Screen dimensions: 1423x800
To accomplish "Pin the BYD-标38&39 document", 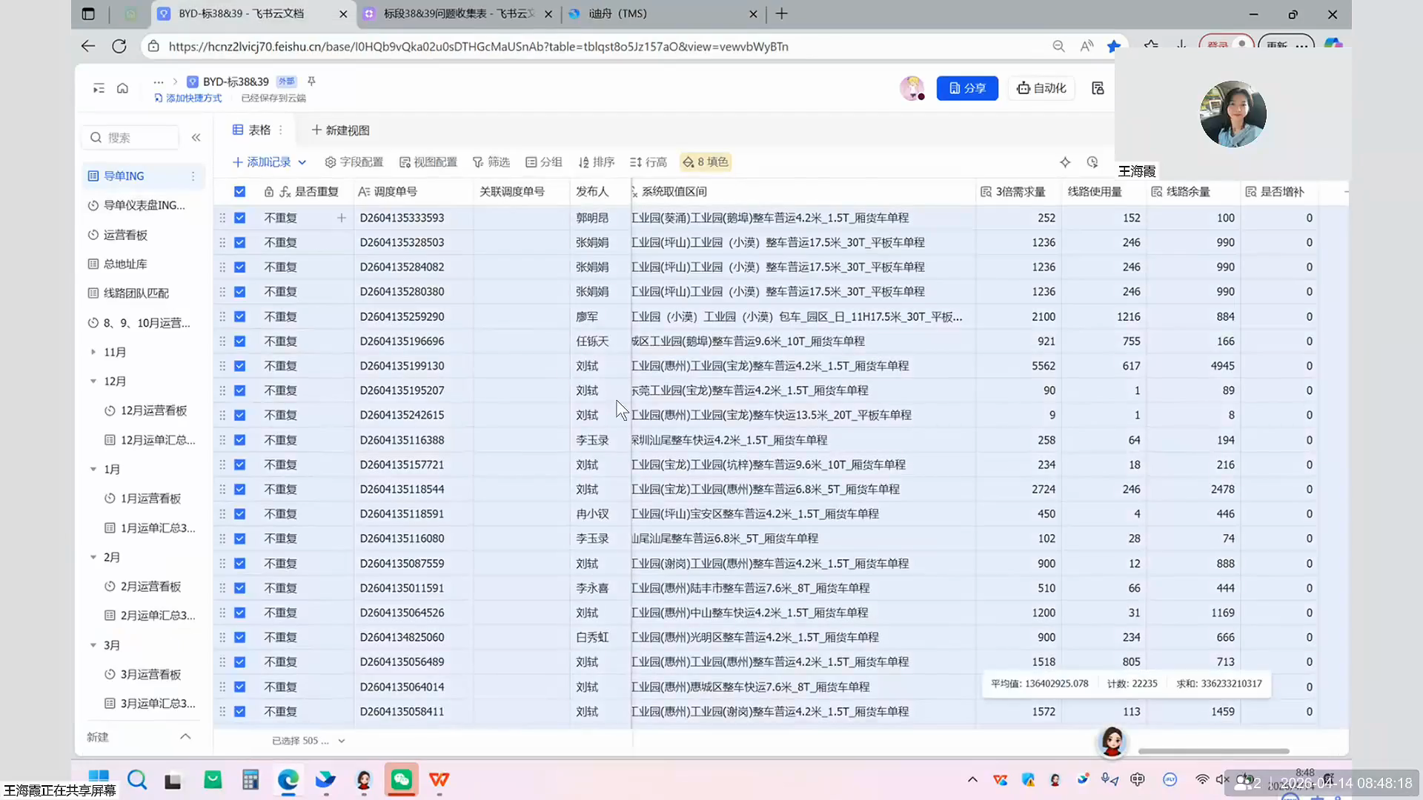I will (x=311, y=81).
